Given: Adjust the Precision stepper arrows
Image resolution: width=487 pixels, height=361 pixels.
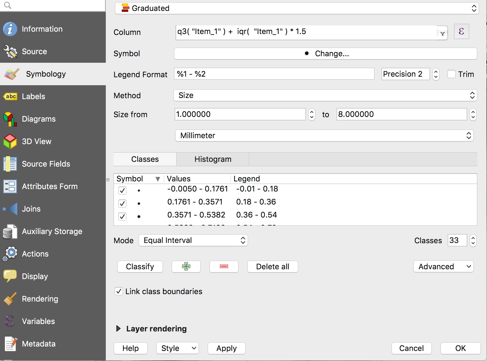Looking at the screenshot, I should coord(436,74).
